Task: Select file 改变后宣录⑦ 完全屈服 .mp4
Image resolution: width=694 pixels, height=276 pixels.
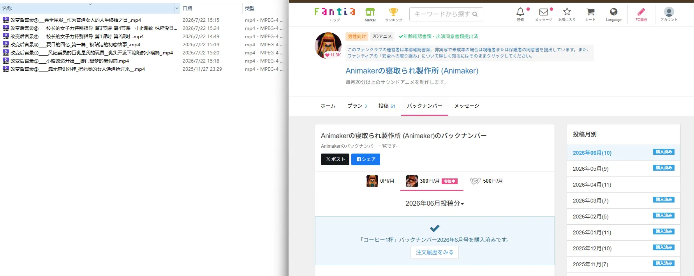Action: (76, 20)
